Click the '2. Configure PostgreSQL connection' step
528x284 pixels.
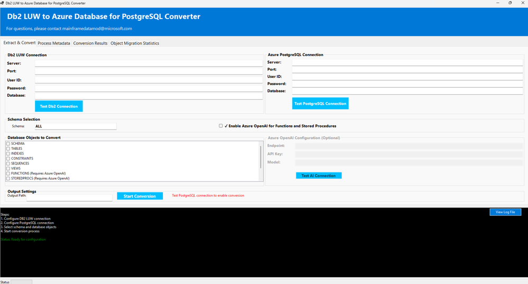pyautogui.click(x=28, y=223)
